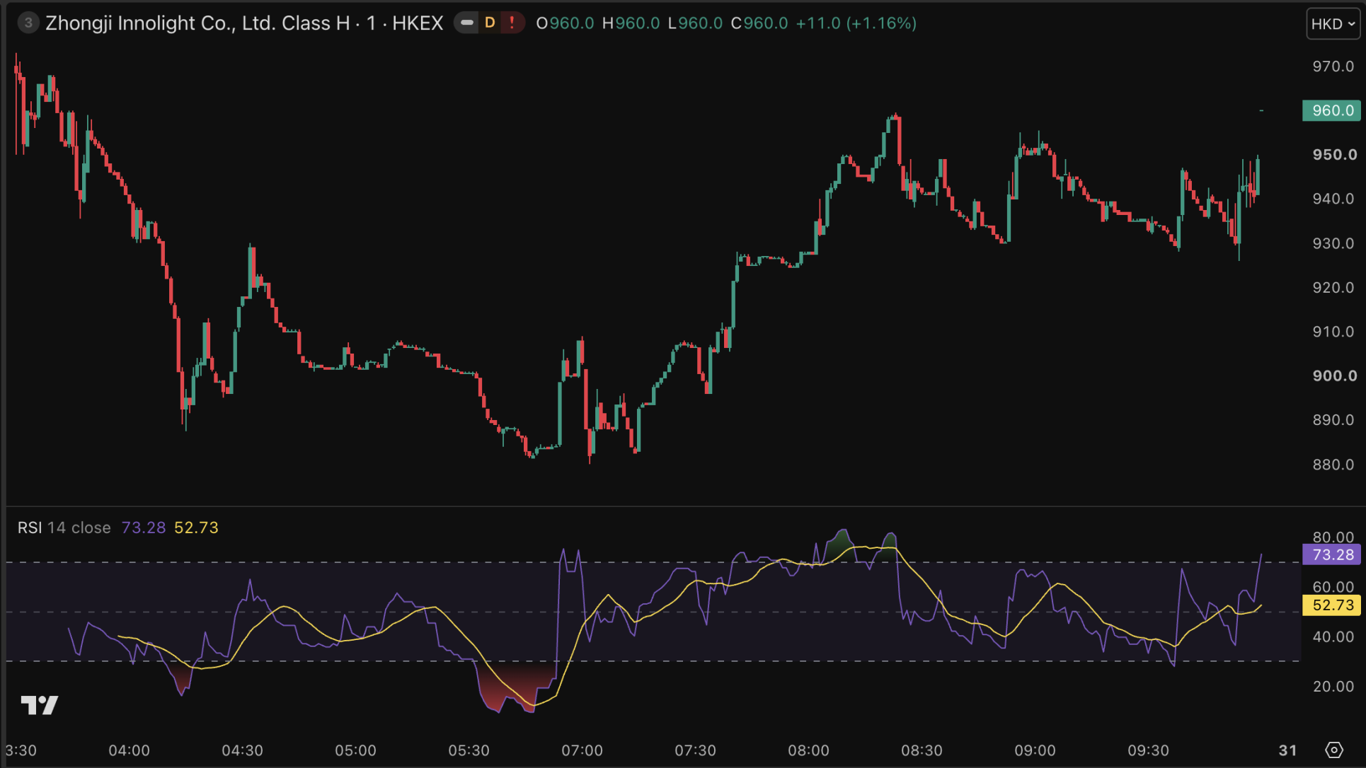Click the circled 3 symbol logo icon
The height and width of the screenshot is (768, 1366).
pos(28,23)
